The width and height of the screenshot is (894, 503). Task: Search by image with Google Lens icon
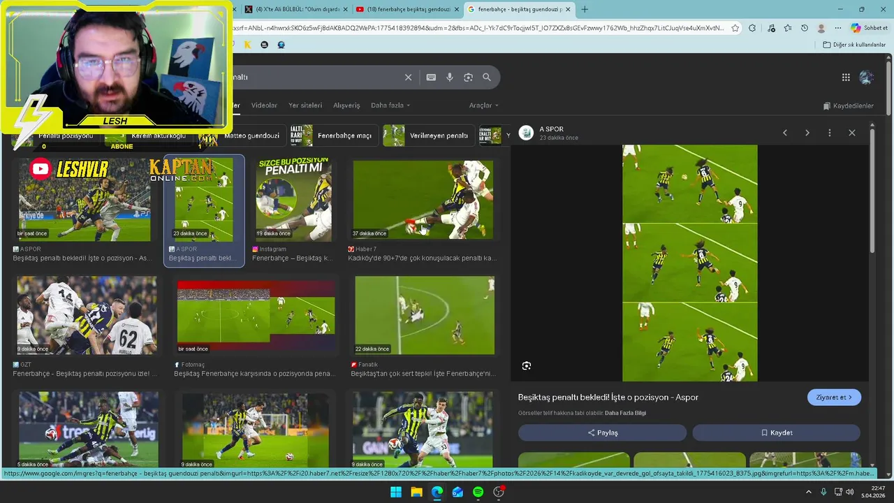click(468, 78)
